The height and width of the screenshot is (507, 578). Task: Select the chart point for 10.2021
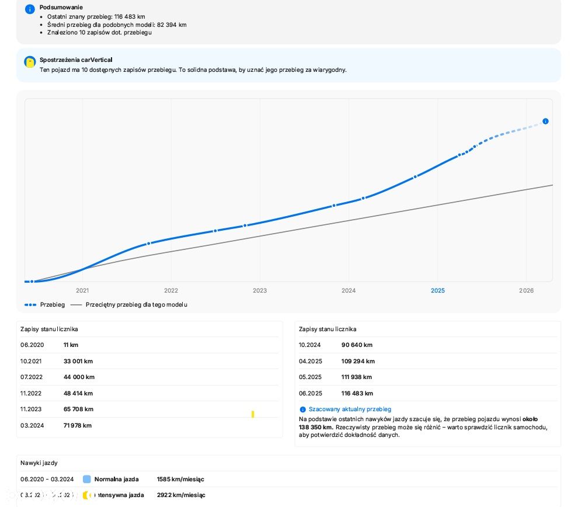pos(148,244)
